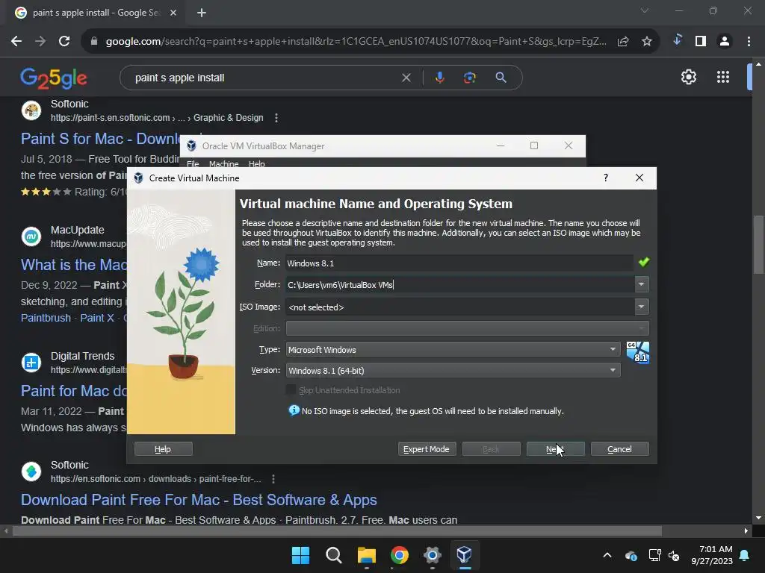Click the info icon beside No ISO image message

tap(294, 410)
